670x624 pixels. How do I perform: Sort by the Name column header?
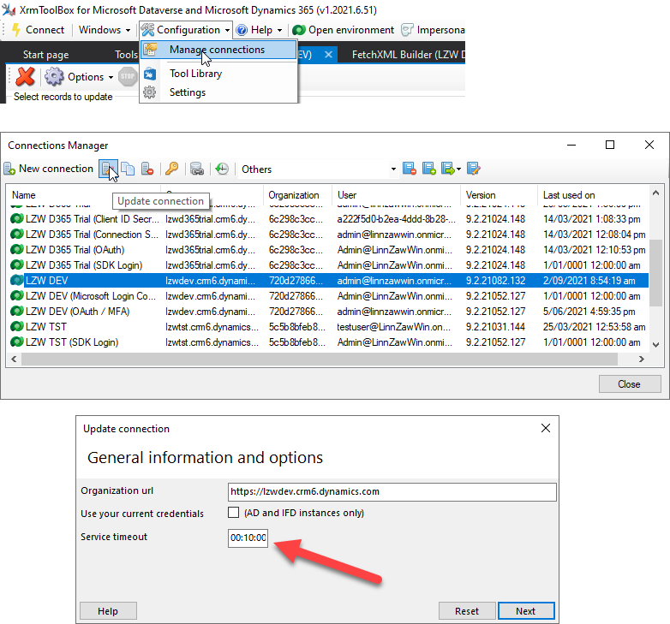[83, 195]
